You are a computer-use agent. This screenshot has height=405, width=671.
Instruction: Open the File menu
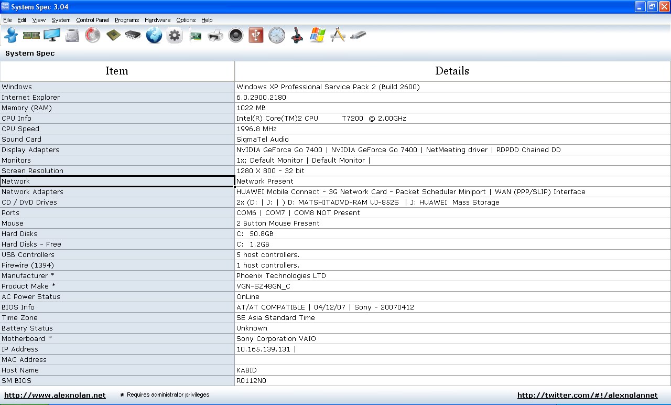point(7,20)
